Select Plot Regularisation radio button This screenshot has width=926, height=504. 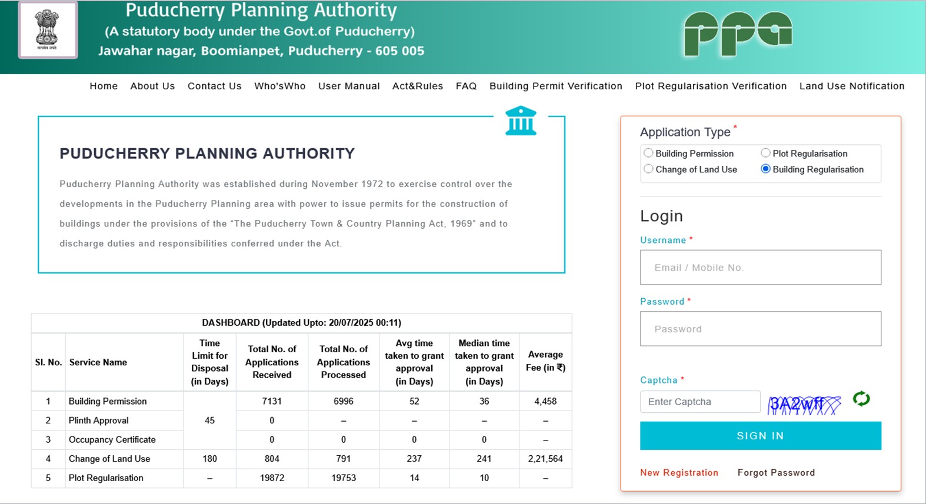(765, 153)
